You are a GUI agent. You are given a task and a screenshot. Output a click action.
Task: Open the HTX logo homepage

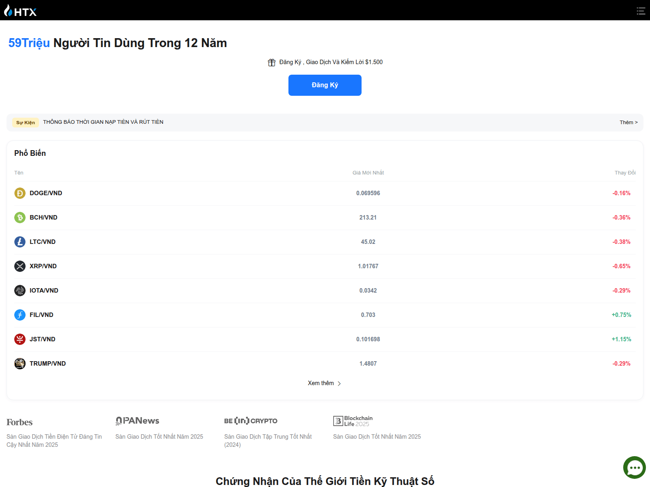(x=20, y=11)
